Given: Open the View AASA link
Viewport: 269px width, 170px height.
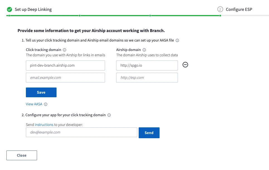Looking at the screenshot, I should point(34,104).
